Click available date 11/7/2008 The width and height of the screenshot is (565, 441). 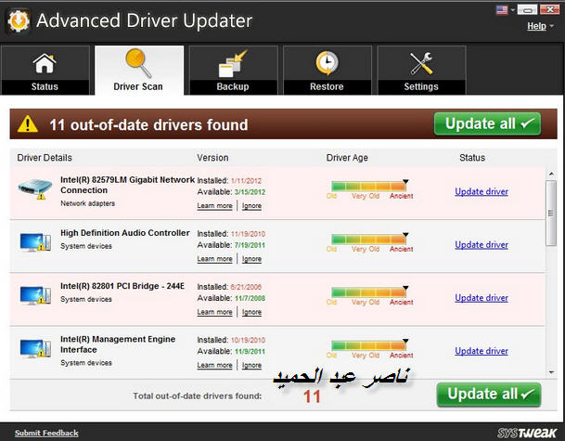(x=250, y=298)
